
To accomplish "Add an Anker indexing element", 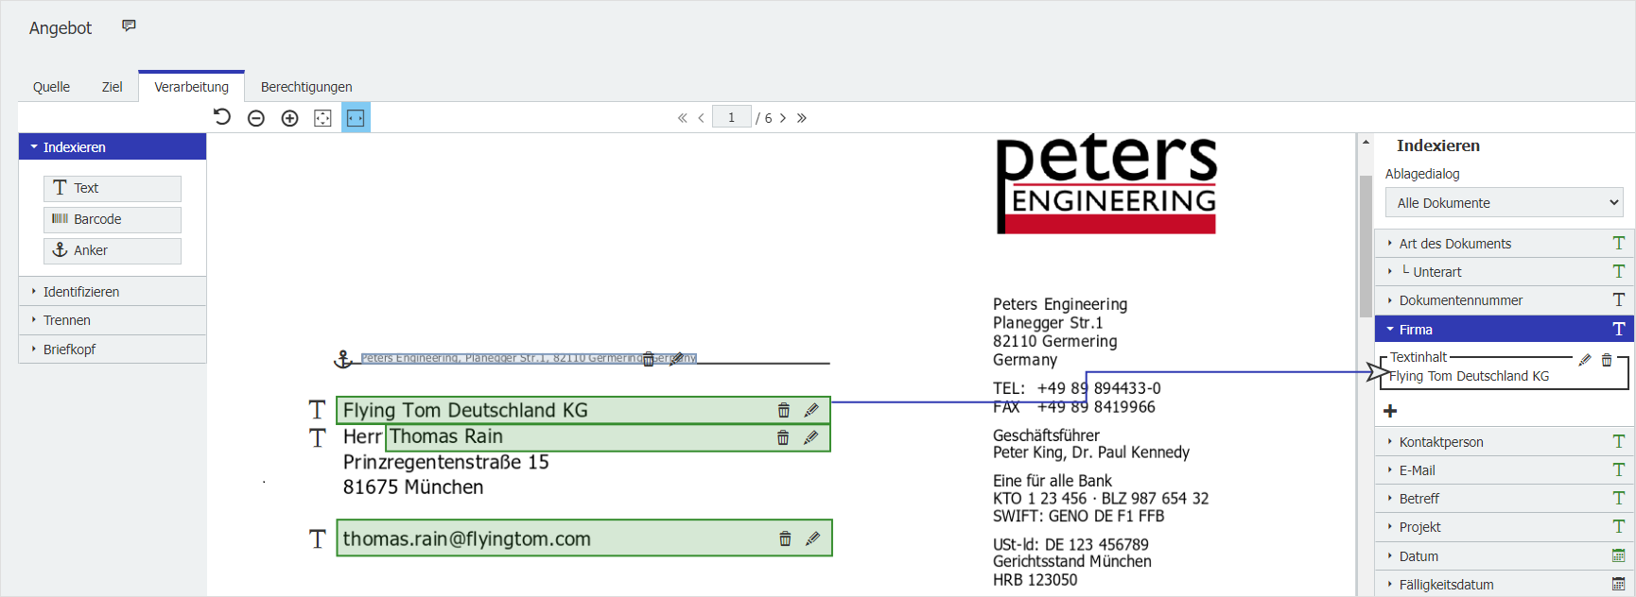I will point(112,250).
